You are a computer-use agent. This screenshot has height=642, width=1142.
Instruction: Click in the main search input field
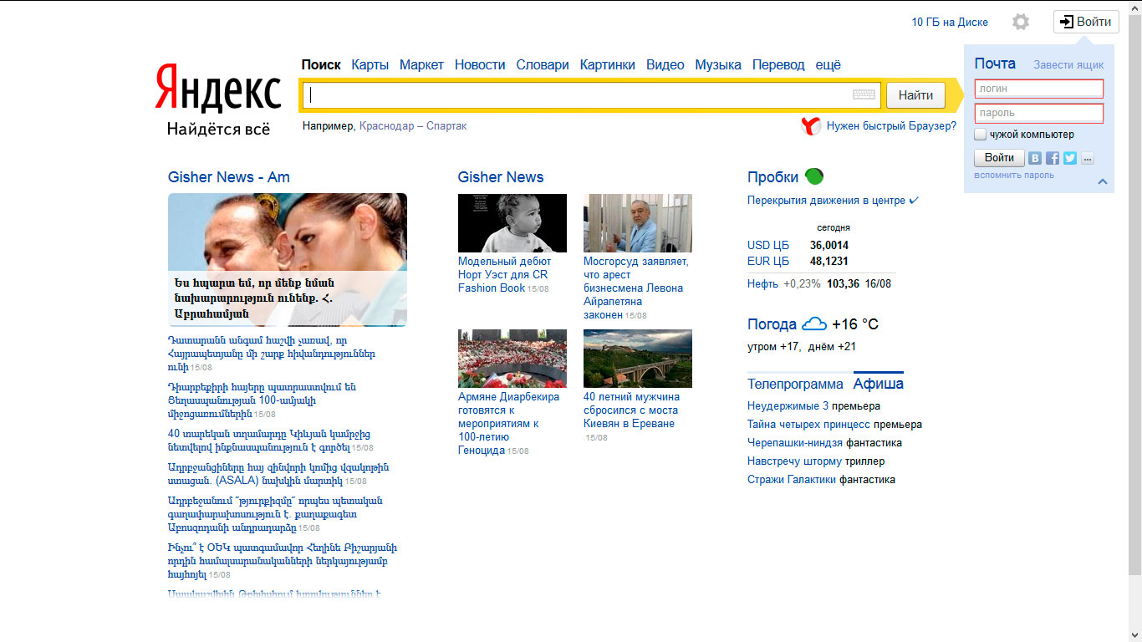(577, 95)
